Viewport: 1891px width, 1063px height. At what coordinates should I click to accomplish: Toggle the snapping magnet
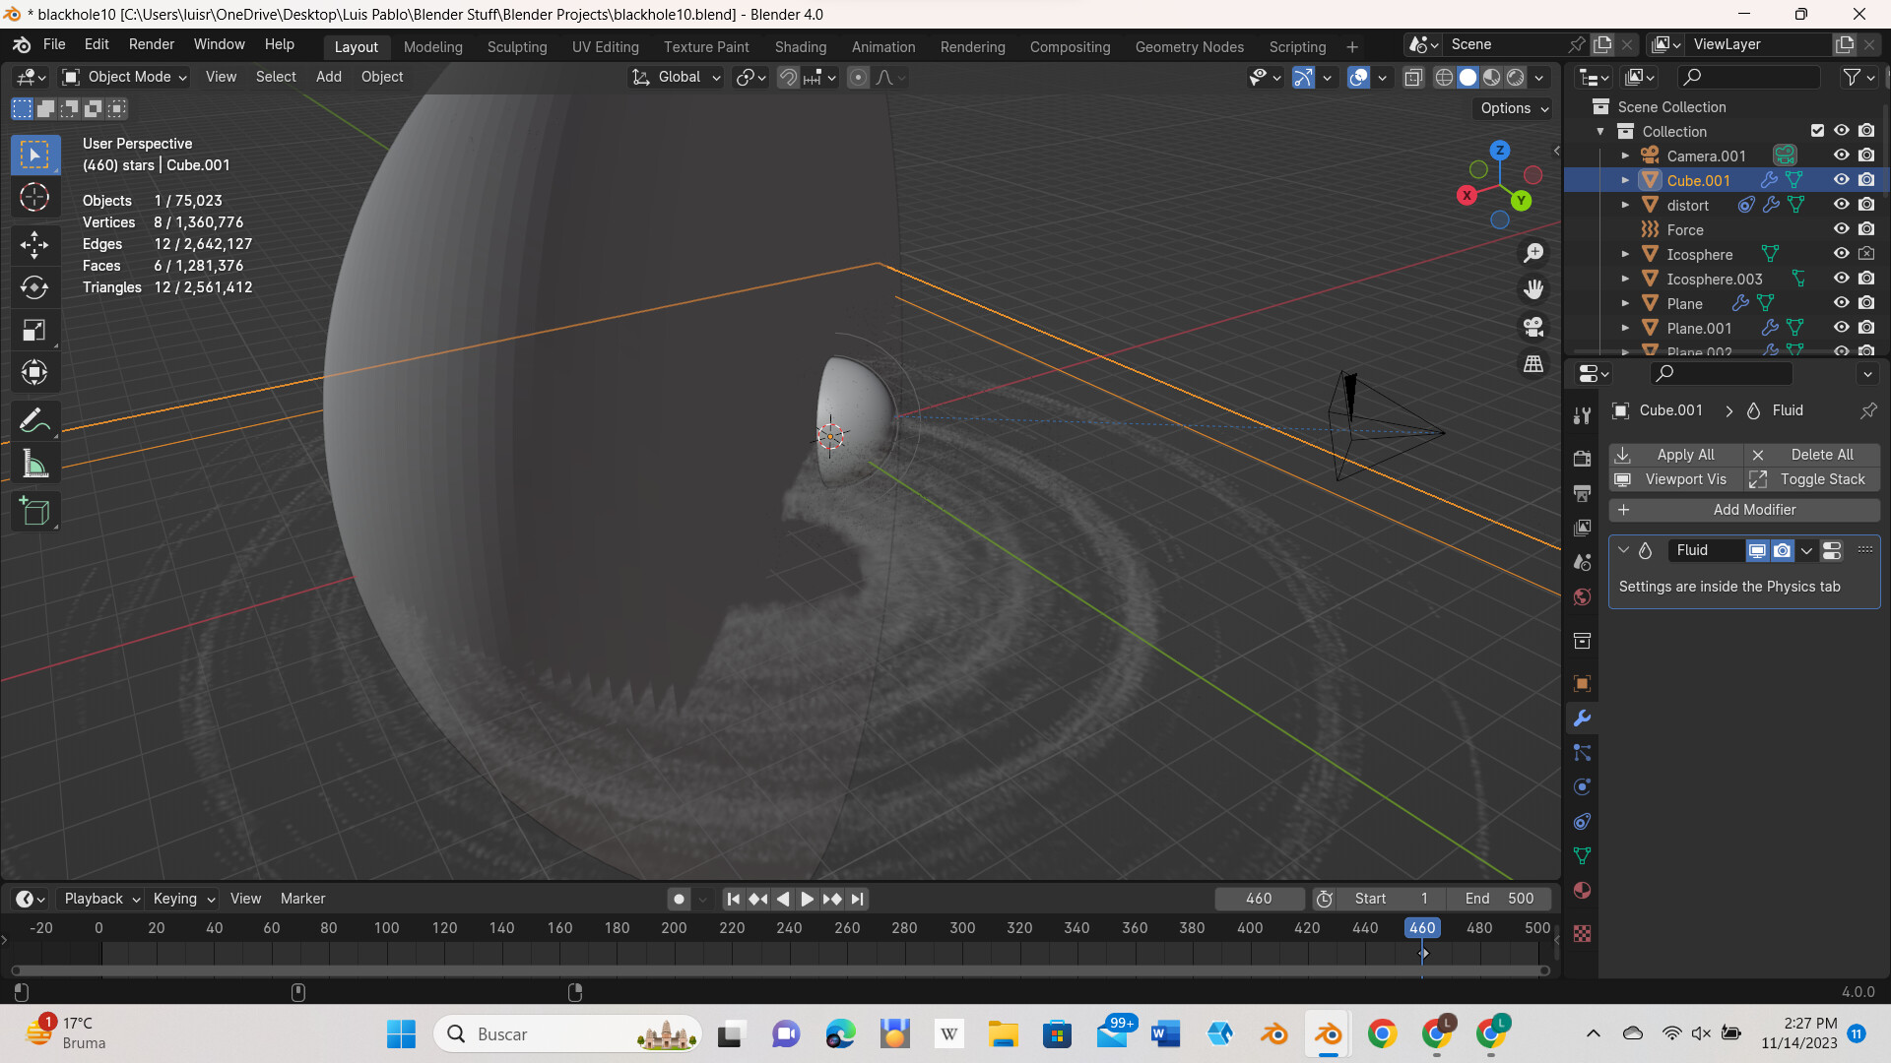[x=788, y=77]
